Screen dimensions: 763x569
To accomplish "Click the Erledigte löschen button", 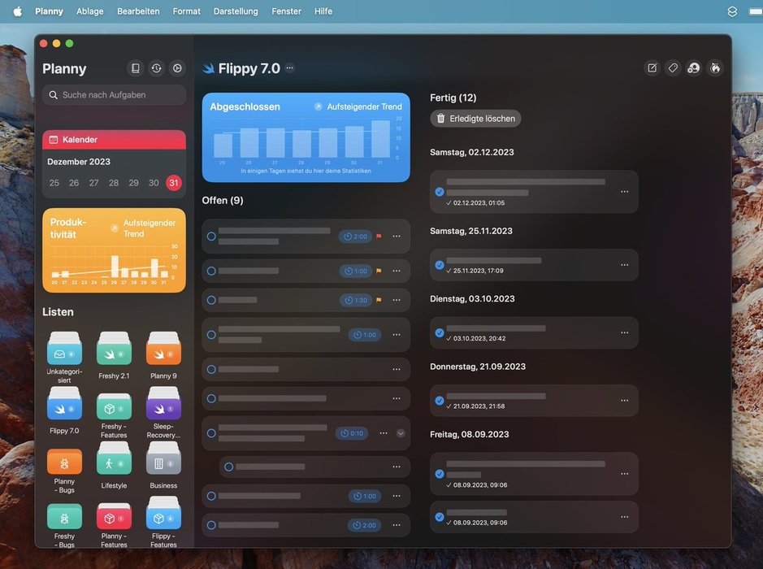I will (x=475, y=119).
